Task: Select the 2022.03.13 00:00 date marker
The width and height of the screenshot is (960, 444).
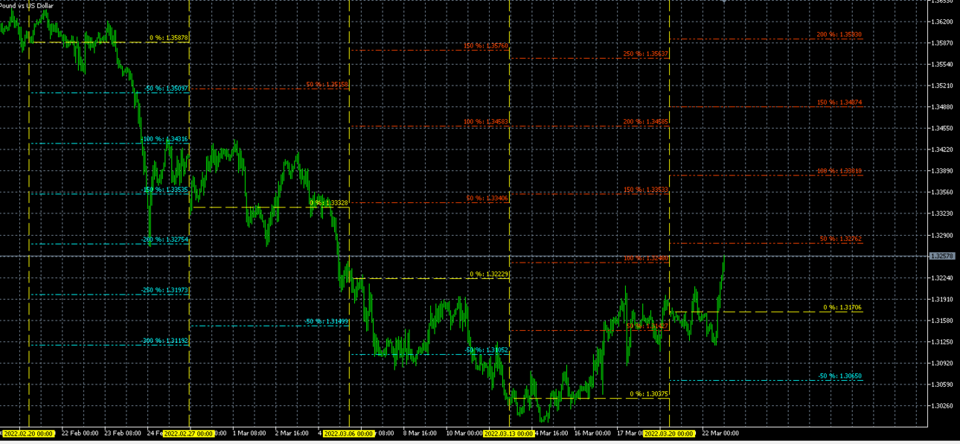Action: [509, 433]
